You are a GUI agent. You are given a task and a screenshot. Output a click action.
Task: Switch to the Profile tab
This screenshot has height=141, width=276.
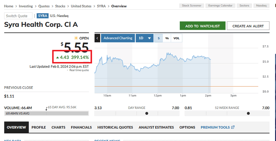coord(39,127)
